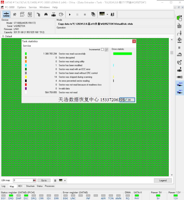Toggle the Hd 1 head button
Image resolution: width=184 pixels, height=200 pixels.
coord(179,92)
